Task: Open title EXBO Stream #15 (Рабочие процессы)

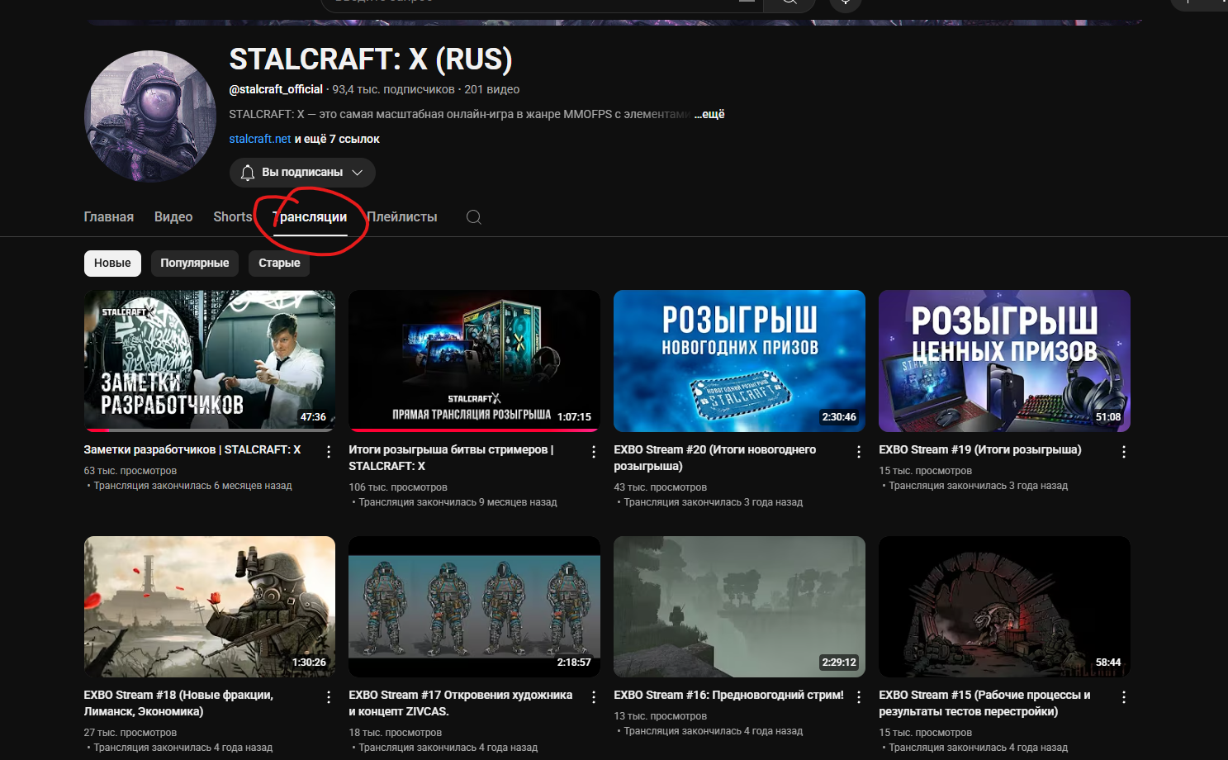Action: click(x=984, y=703)
